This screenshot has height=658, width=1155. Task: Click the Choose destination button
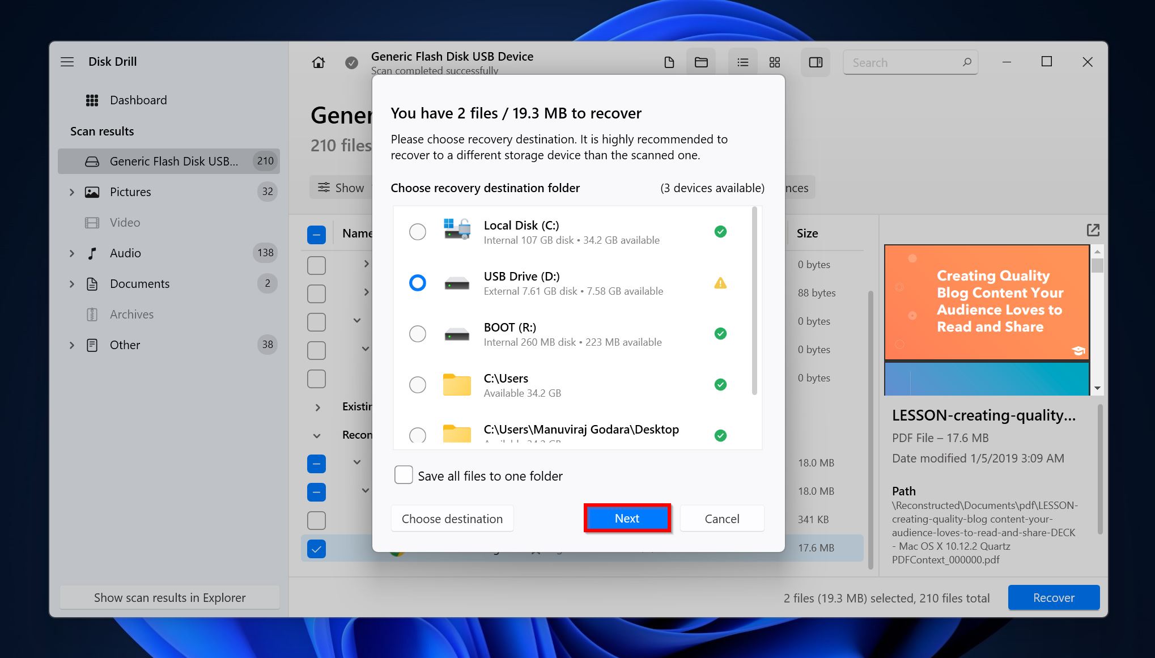pos(451,519)
